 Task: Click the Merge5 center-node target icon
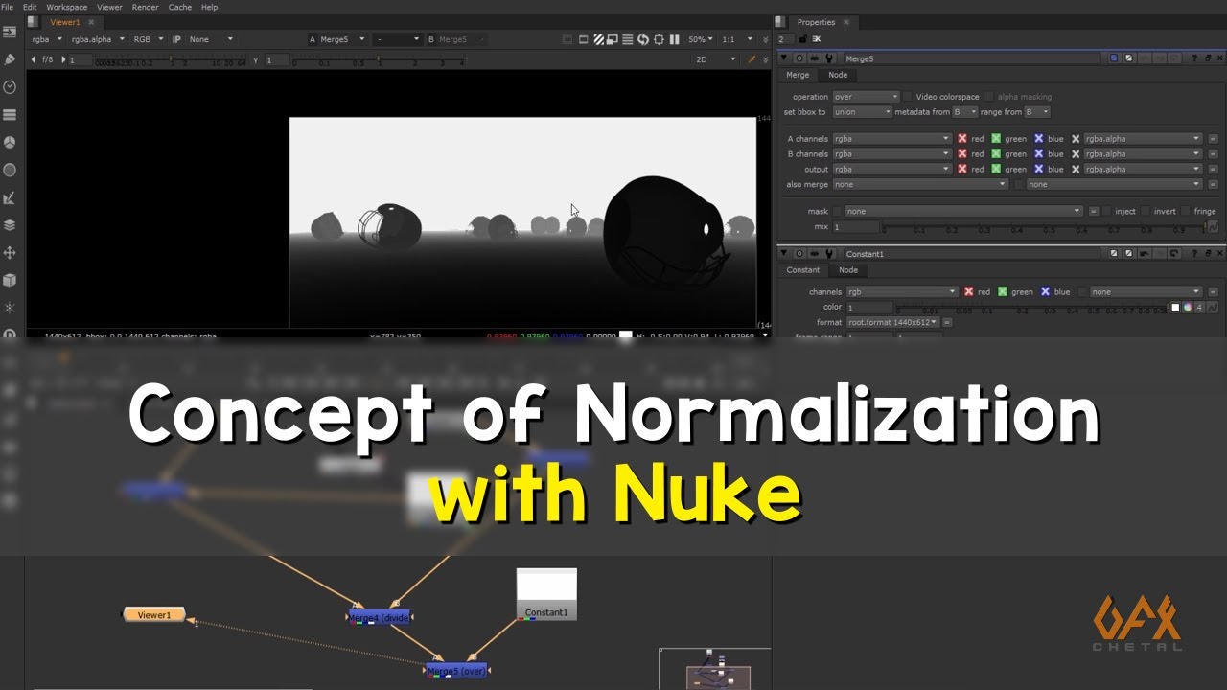tap(799, 58)
